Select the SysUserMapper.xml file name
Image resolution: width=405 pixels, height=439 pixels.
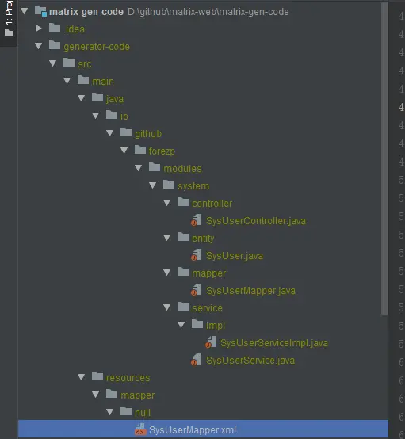coord(193,430)
